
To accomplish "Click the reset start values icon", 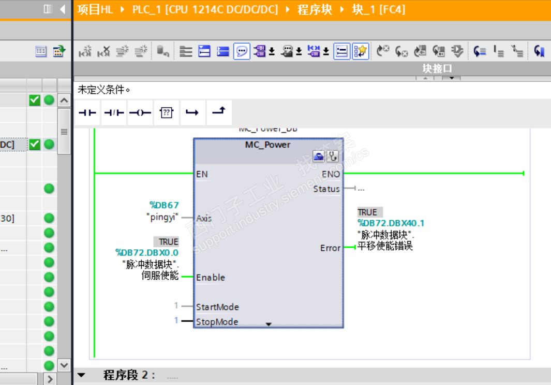I will click(x=162, y=51).
